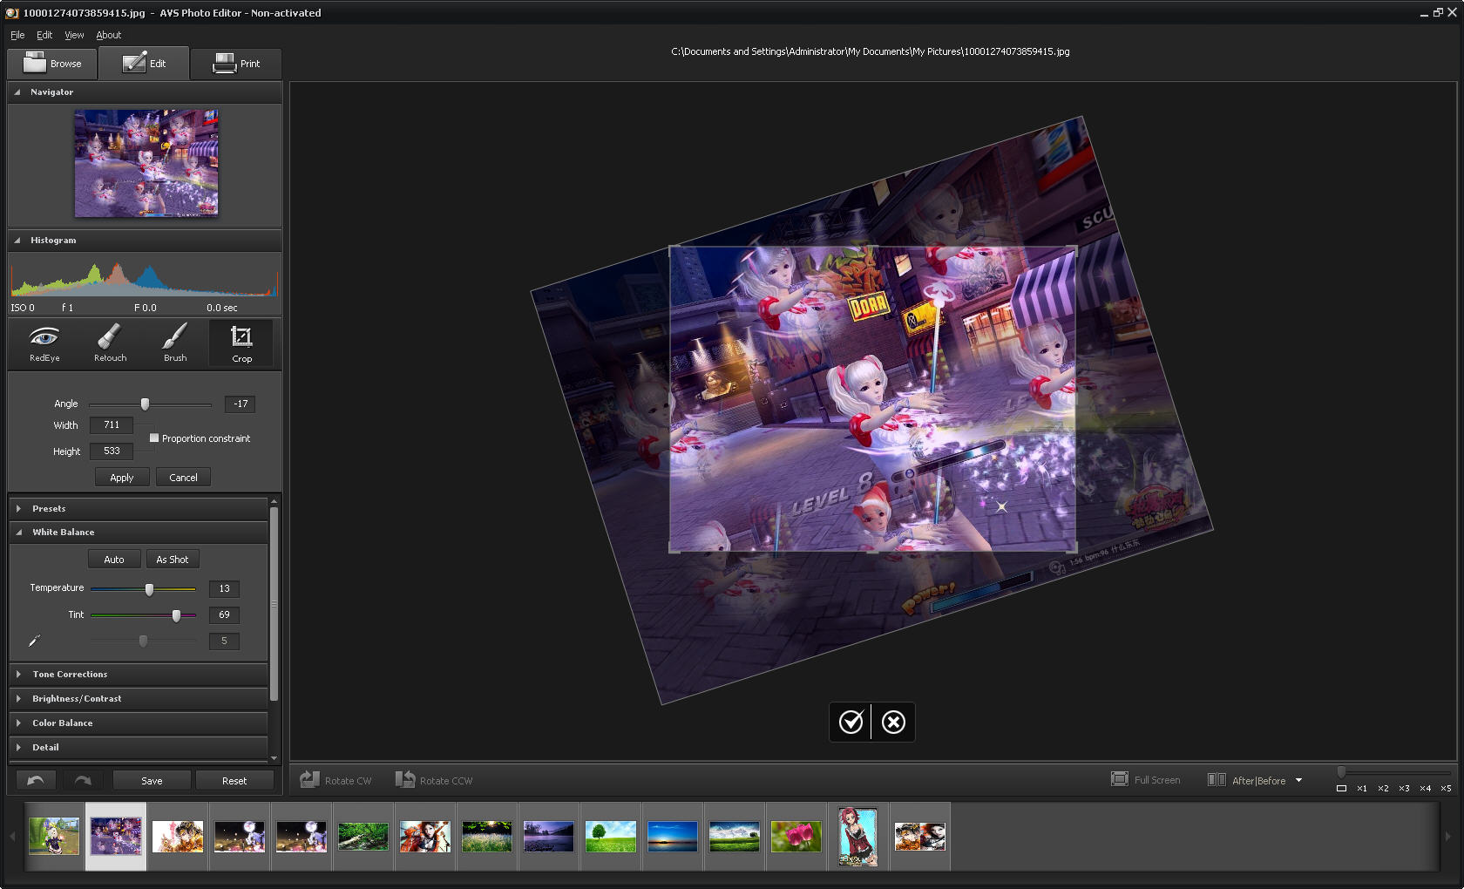The height and width of the screenshot is (889, 1464).
Task: Set zoom to fit-window icon
Action: [x=1341, y=788]
